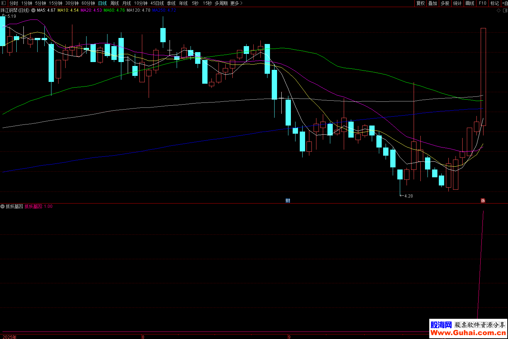Click 标记 to mark this stock

(x=495, y=3)
